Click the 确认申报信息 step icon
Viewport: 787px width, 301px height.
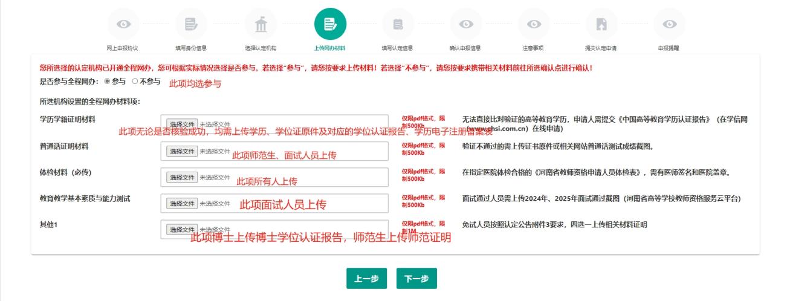click(465, 24)
